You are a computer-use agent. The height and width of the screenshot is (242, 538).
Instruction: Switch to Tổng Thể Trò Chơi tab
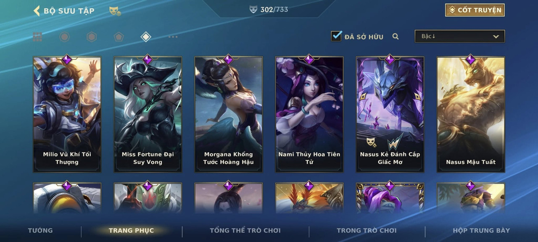(x=245, y=230)
